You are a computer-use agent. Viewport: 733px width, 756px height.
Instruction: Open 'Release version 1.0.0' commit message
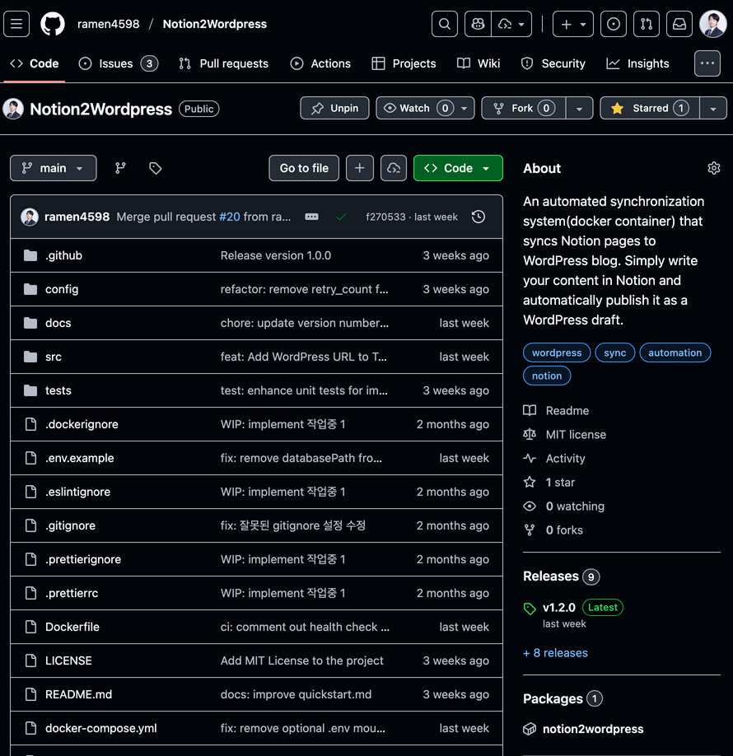[276, 255]
